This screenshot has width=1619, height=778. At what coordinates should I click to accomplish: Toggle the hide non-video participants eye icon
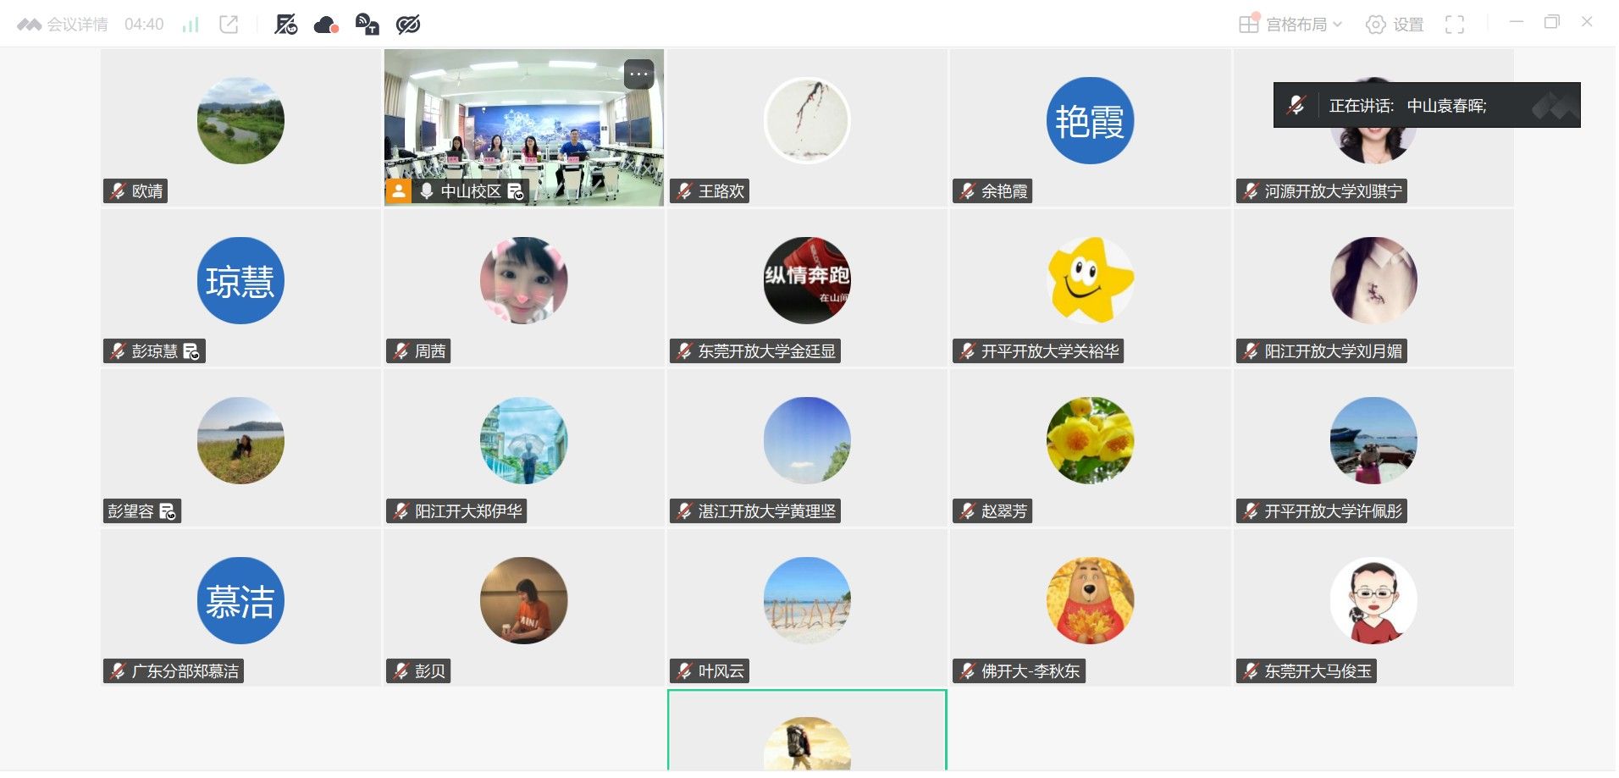408,25
